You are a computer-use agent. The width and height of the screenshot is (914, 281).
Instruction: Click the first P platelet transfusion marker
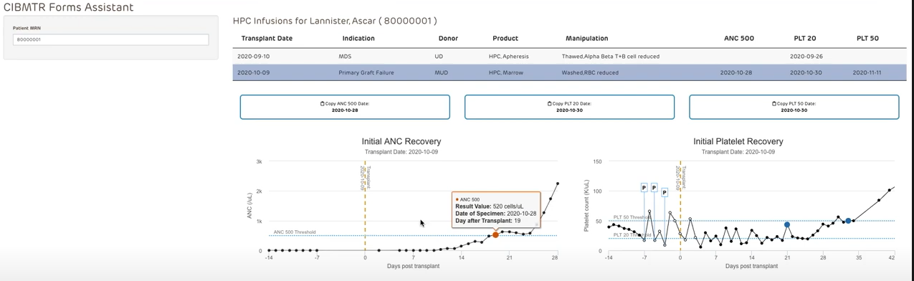pyautogui.click(x=644, y=188)
